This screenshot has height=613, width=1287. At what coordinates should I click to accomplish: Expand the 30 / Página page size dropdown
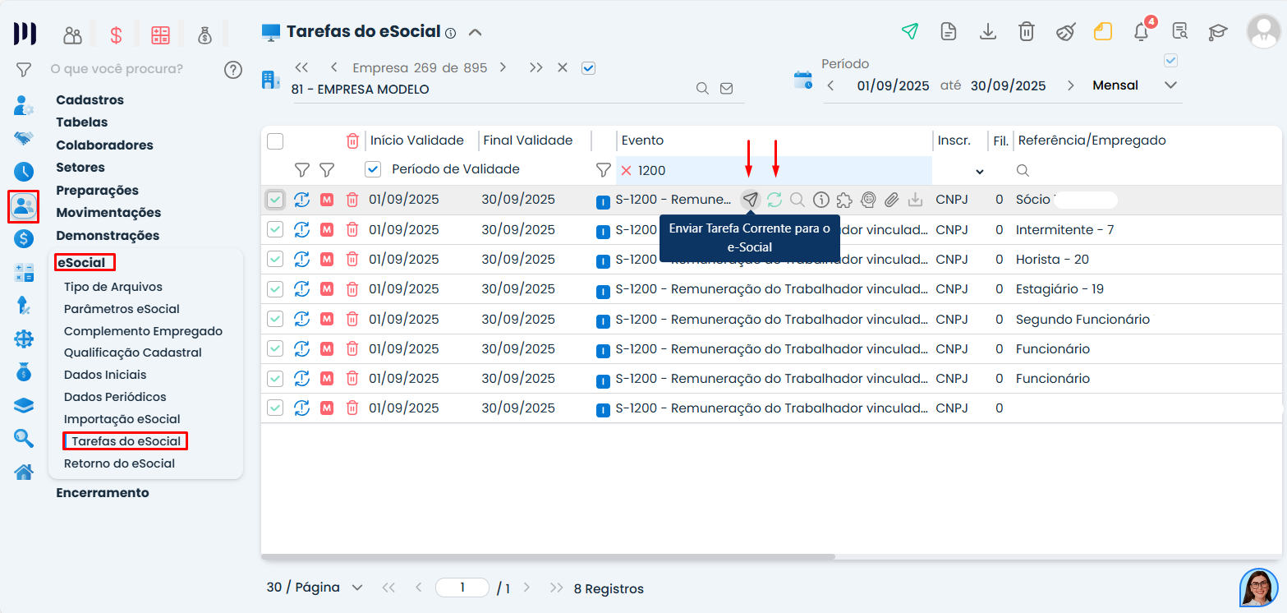point(356,588)
